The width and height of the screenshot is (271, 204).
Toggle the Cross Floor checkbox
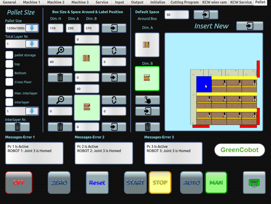pos(9,82)
